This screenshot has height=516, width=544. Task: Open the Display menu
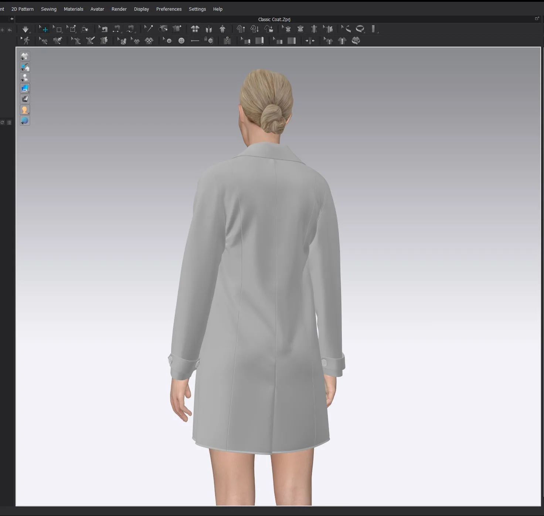pos(142,9)
